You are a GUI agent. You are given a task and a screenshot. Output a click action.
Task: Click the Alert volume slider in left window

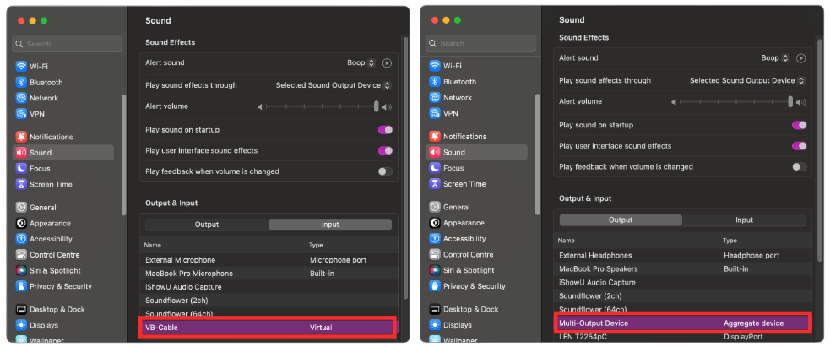tap(322, 107)
